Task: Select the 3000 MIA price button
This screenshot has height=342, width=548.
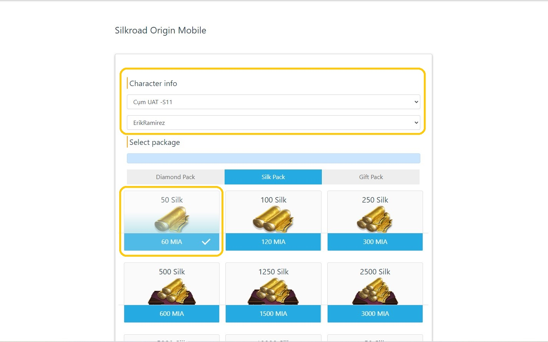Action: point(375,314)
